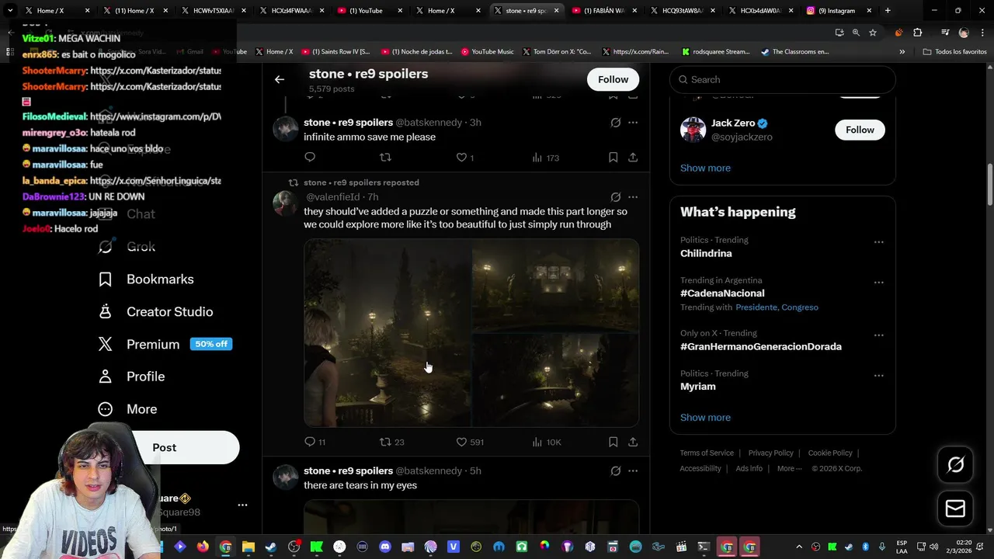Open floating Messages envelope button
994x559 pixels.
pyautogui.click(x=955, y=509)
